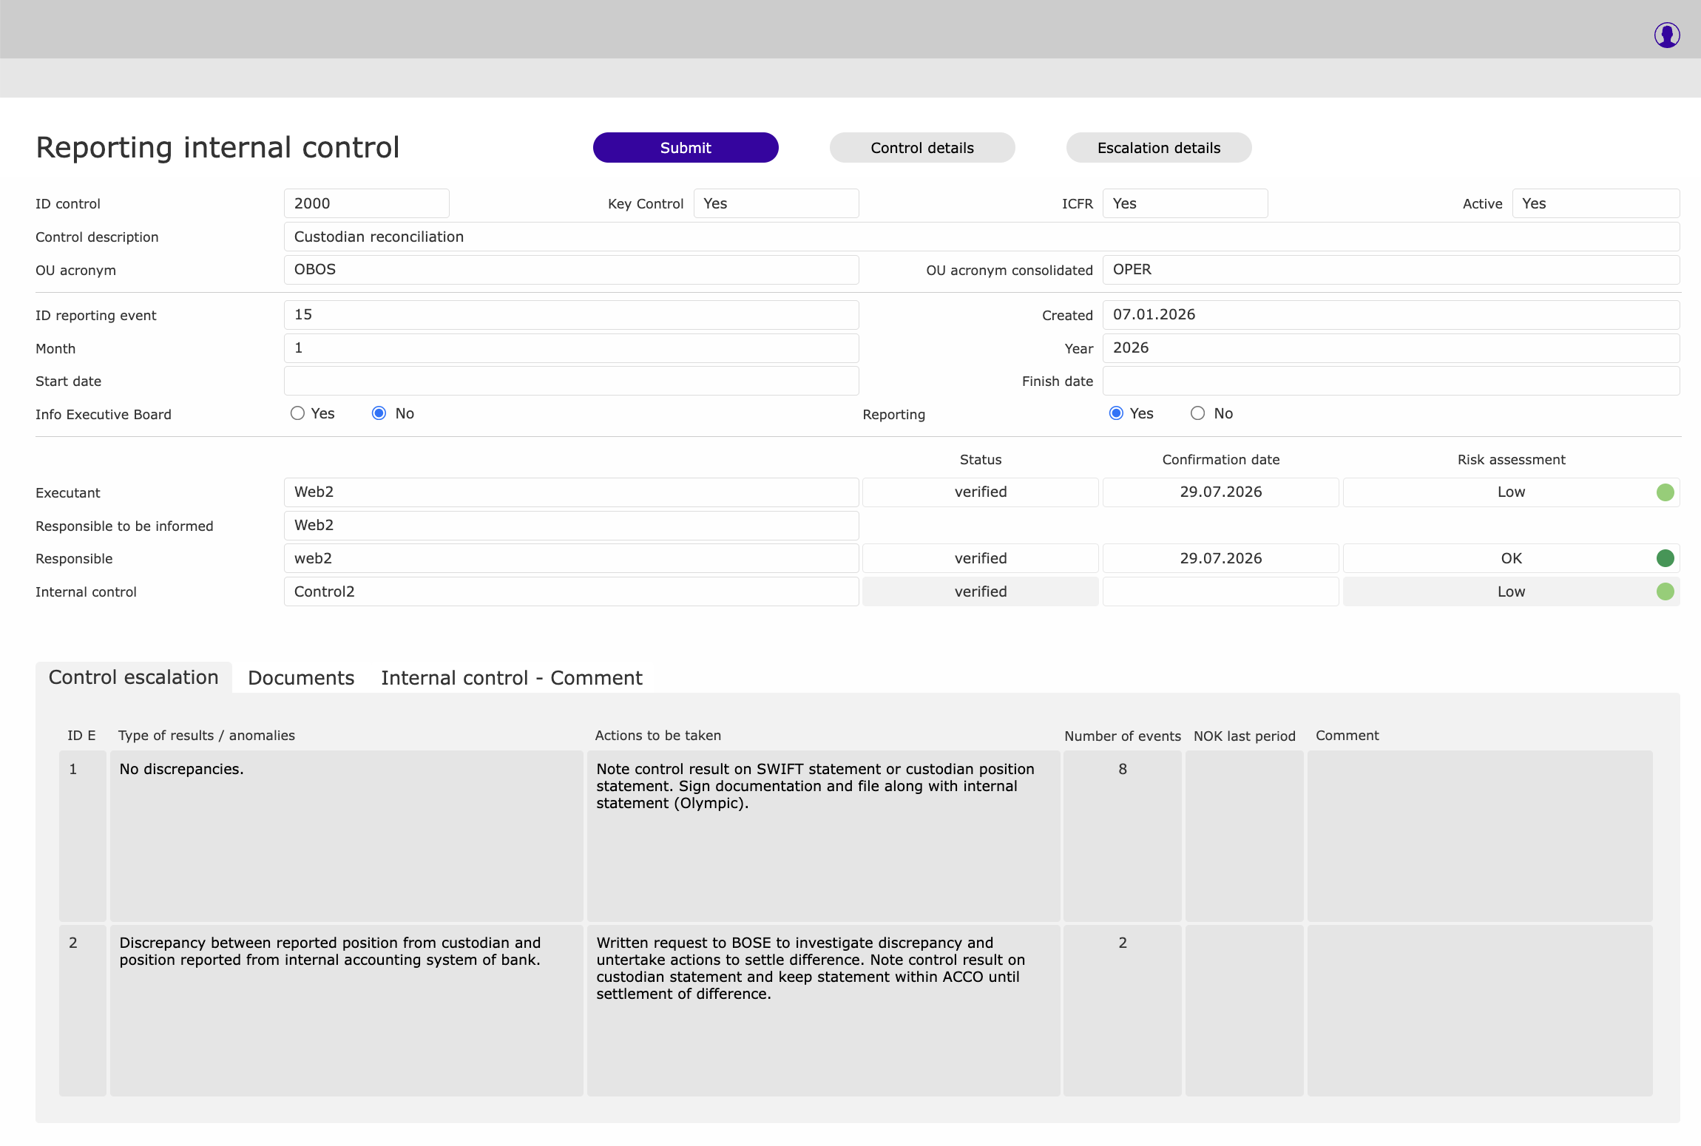Click the Written request to BOSE cell
This screenshot has height=1146, width=1701.
click(x=824, y=1011)
